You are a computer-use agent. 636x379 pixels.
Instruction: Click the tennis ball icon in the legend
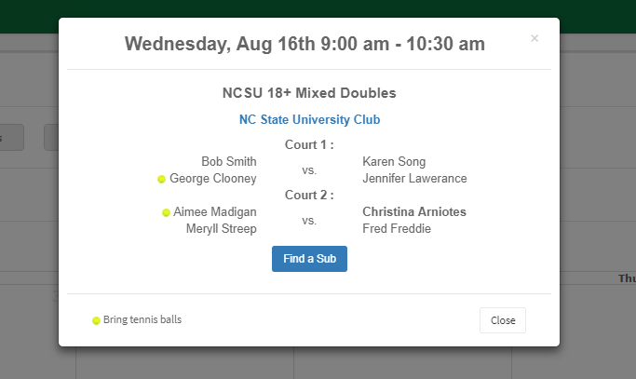[96, 320]
